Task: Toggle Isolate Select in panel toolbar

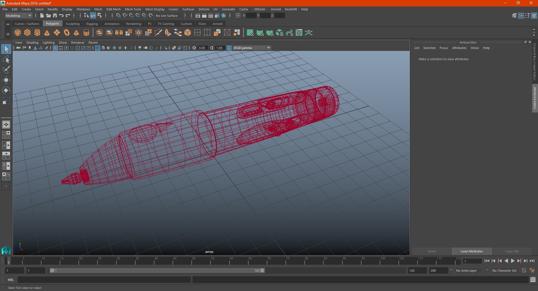Action: [165, 48]
